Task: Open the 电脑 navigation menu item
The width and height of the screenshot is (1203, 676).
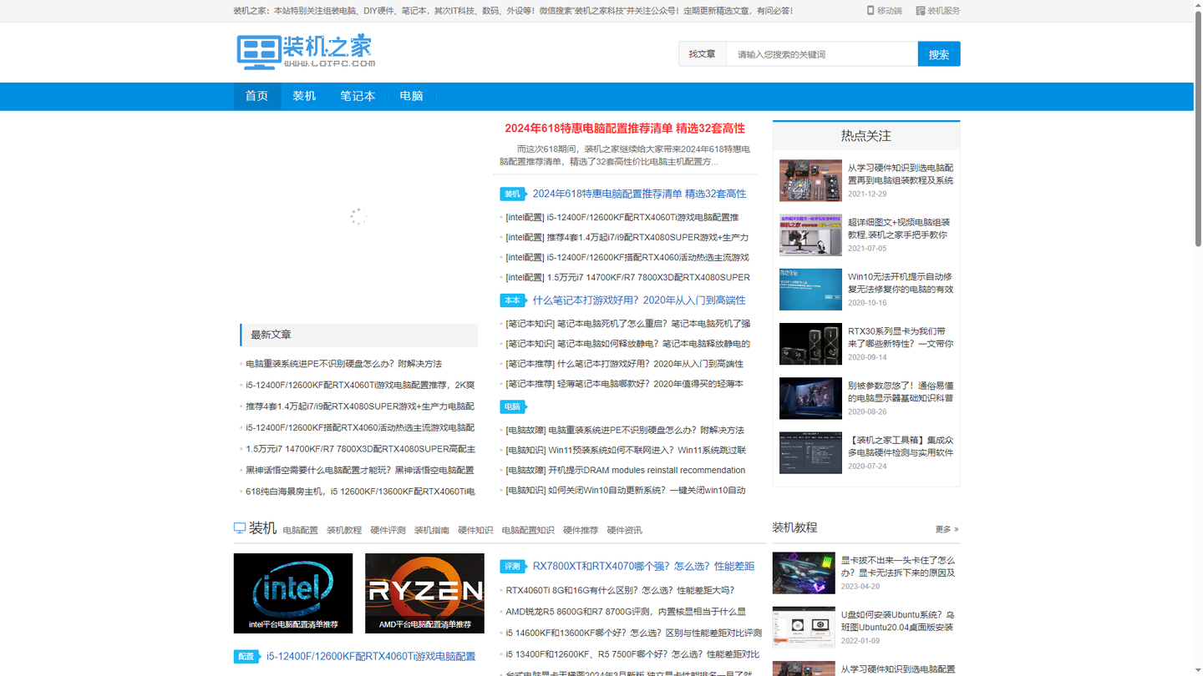Action: pos(411,96)
